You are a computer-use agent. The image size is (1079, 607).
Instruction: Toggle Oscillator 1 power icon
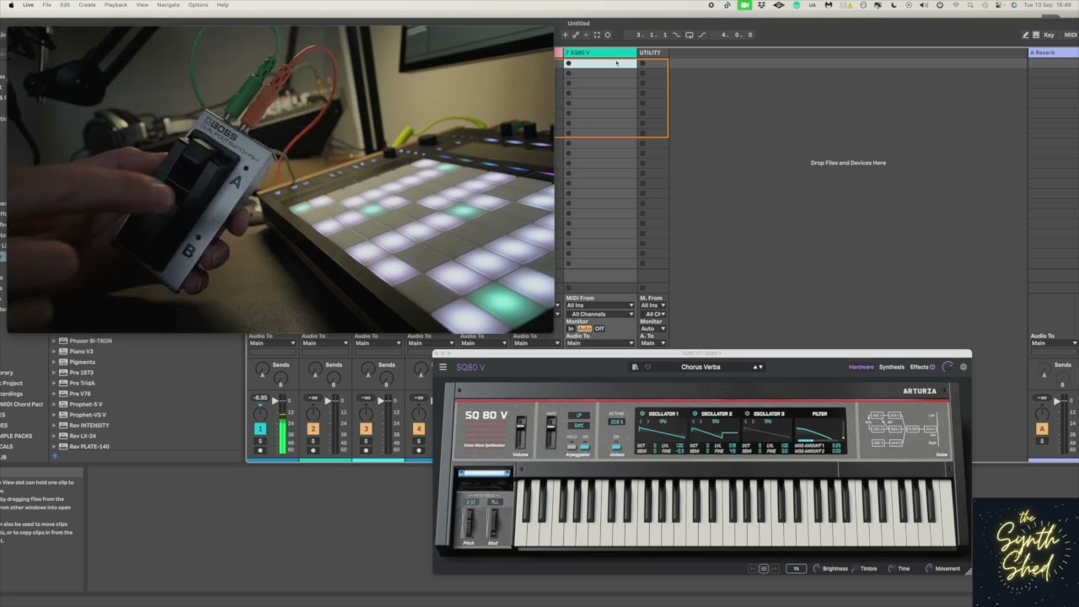tap(642, 414)
